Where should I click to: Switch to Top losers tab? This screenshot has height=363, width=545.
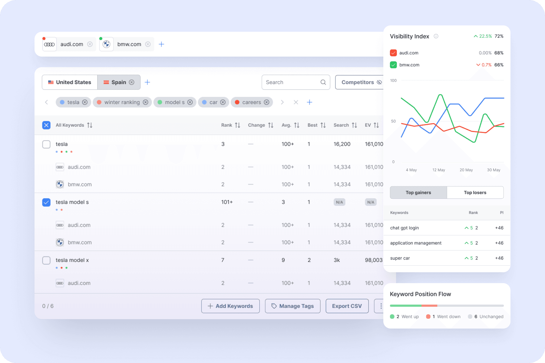pos(475,193)
